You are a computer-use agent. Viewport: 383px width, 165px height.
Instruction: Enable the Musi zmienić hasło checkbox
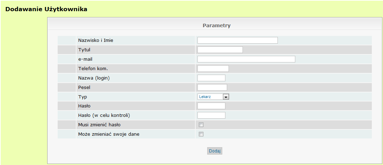[x=201, y=125]
